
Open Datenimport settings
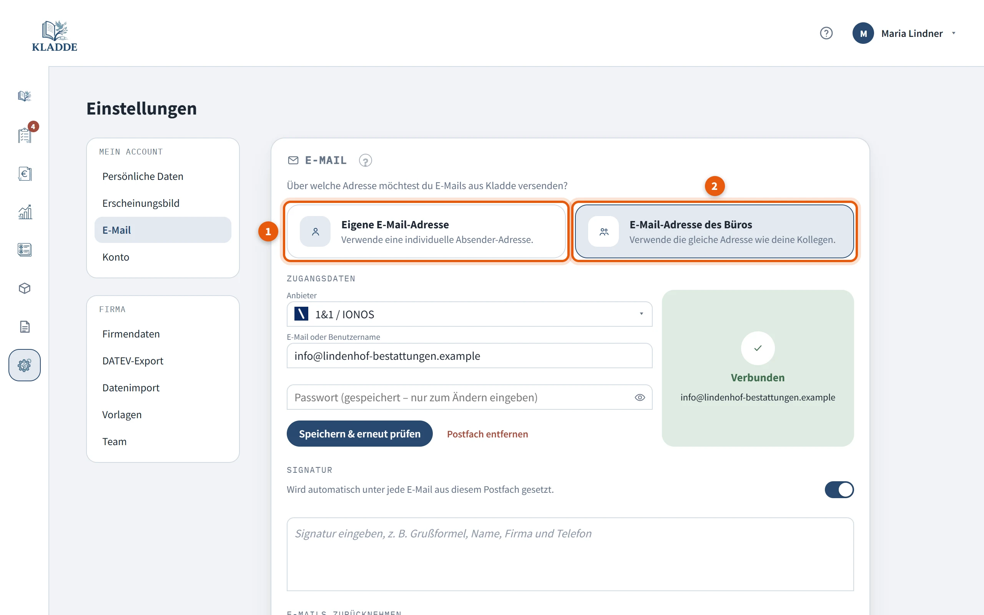point(163,387)
